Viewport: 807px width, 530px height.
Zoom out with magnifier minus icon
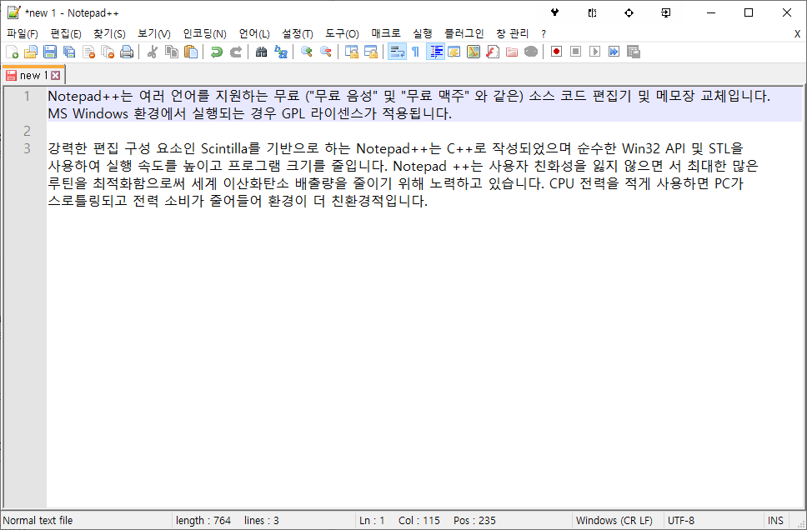click(x=326, y=52)
